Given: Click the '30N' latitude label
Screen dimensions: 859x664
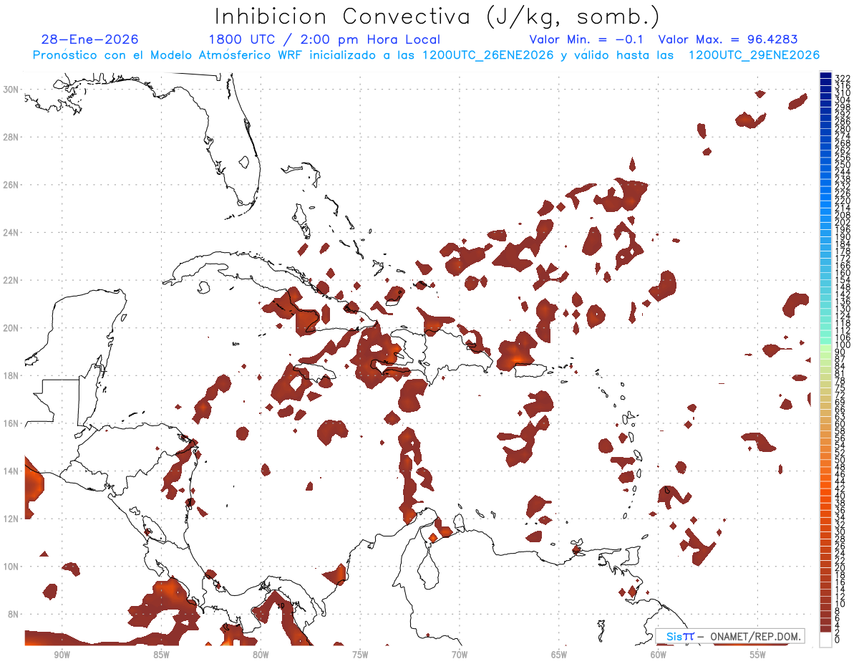Looking at the screenshot, I should click(11, 90).
